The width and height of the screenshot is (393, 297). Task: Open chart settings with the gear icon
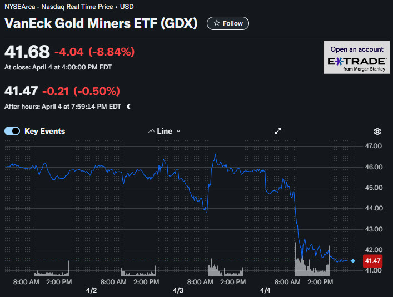pos(377,132)
